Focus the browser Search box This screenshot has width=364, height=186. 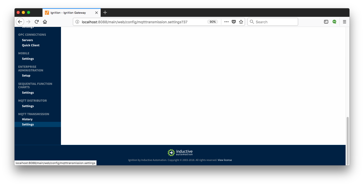point(273,22)
